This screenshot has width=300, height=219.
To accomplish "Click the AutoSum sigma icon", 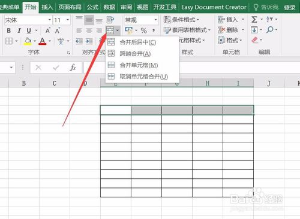I will pyautogui.click(x=254, y=20).
